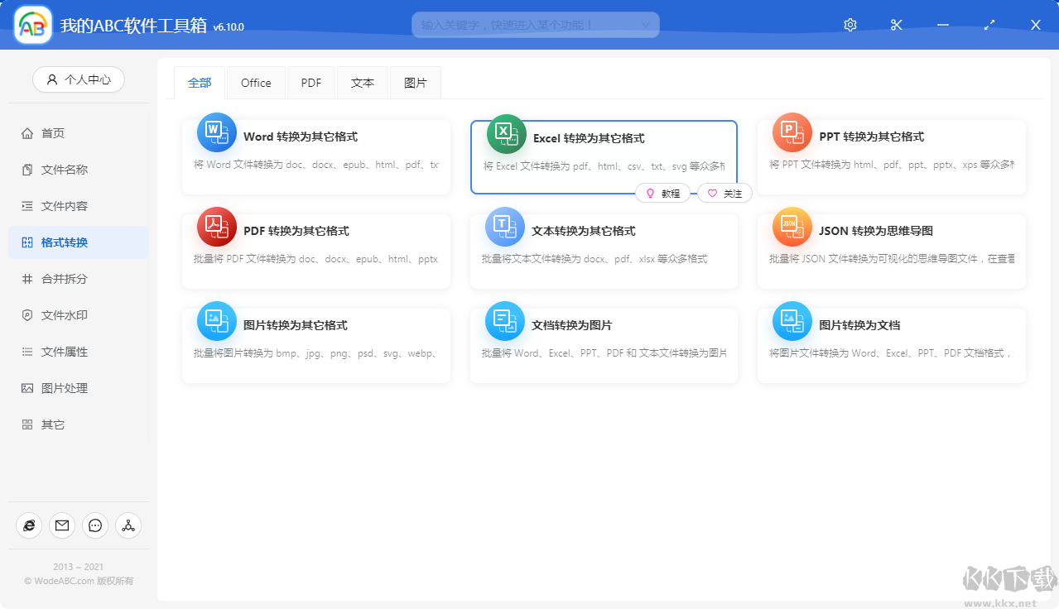The image size is (1059, 609).
Task: Open the 文档转换为图片 tool icon
Action: click(505, 320)
